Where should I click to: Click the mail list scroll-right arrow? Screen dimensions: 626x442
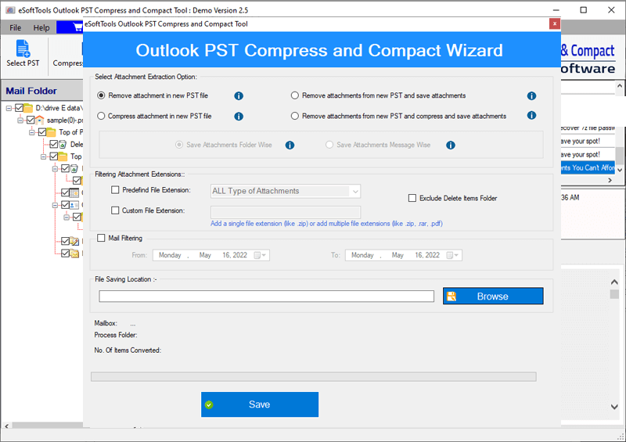click(x=610, y=181)
